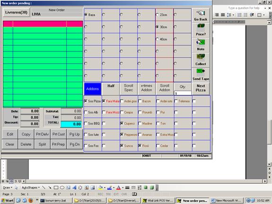Click the Livrarea(30) button
Image resolution: width=272 pixels, height=204 pixels.
click(x=16, y=12)
